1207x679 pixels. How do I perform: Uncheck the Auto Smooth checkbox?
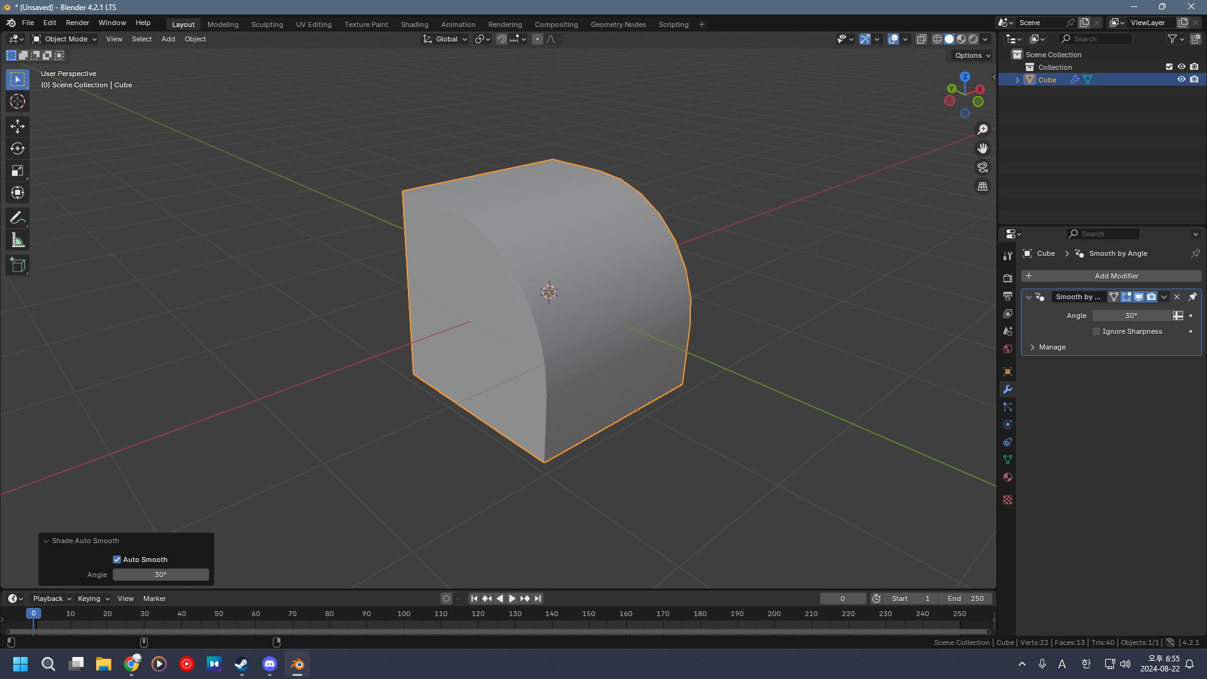tap(117, 560)
